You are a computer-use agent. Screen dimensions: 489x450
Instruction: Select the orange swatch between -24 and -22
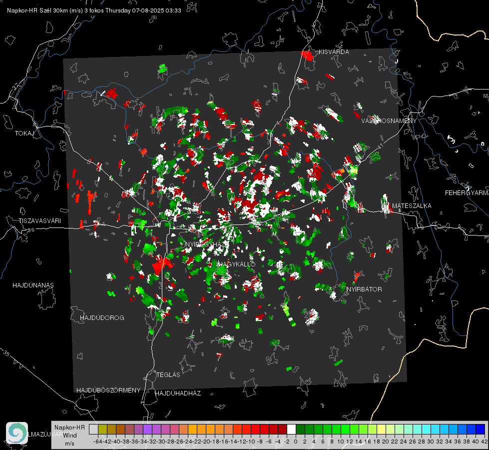192,429
